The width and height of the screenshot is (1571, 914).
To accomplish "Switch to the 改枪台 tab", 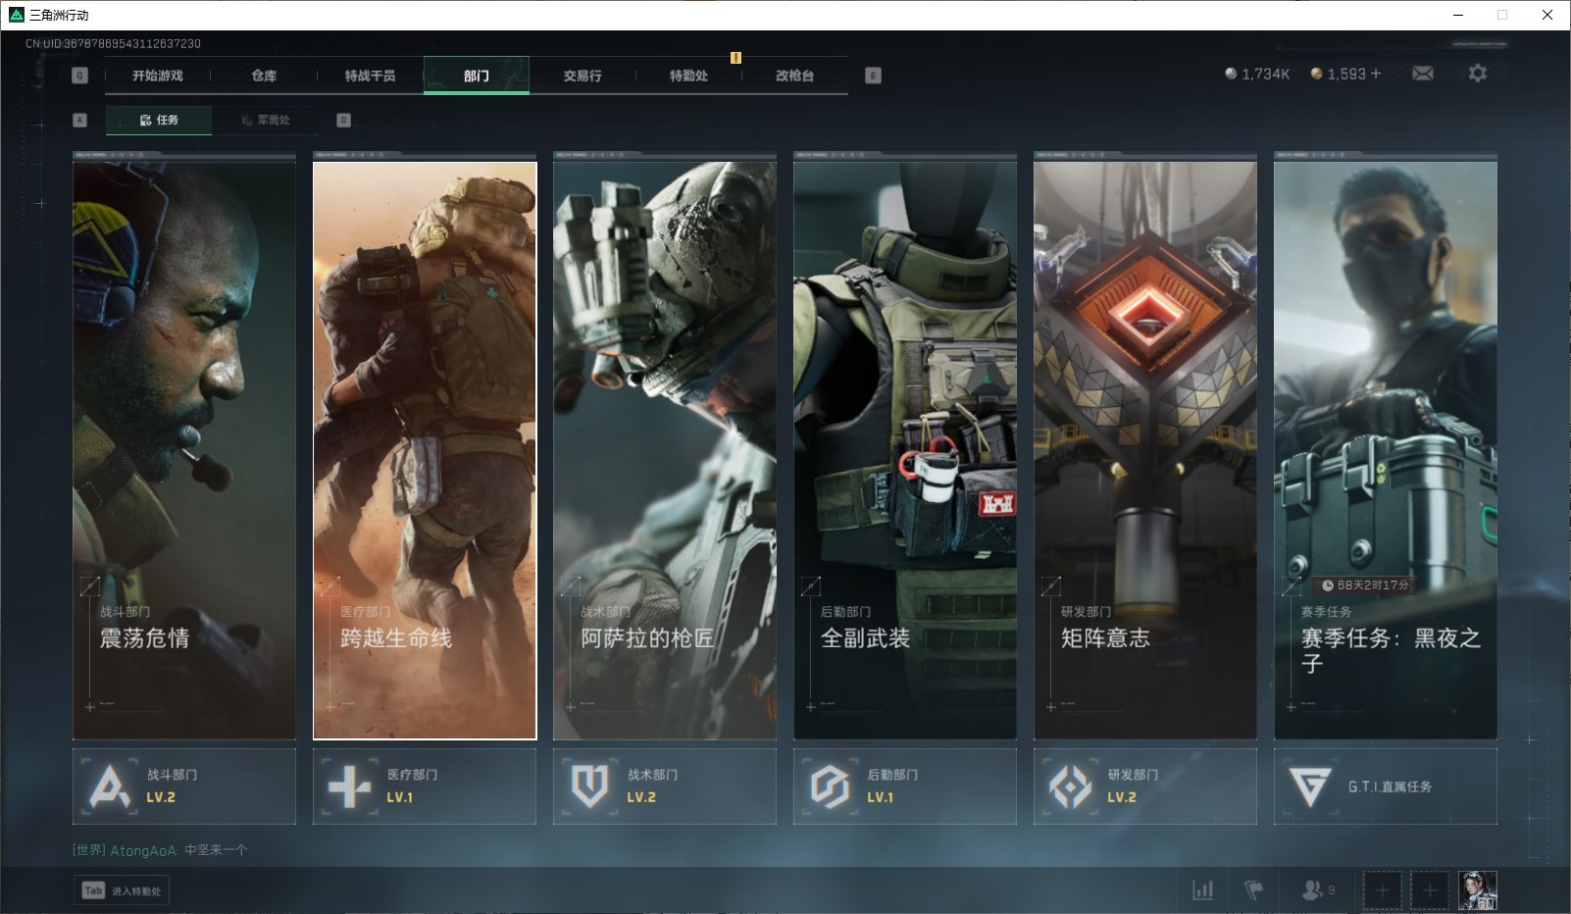I will coord(794,76).
